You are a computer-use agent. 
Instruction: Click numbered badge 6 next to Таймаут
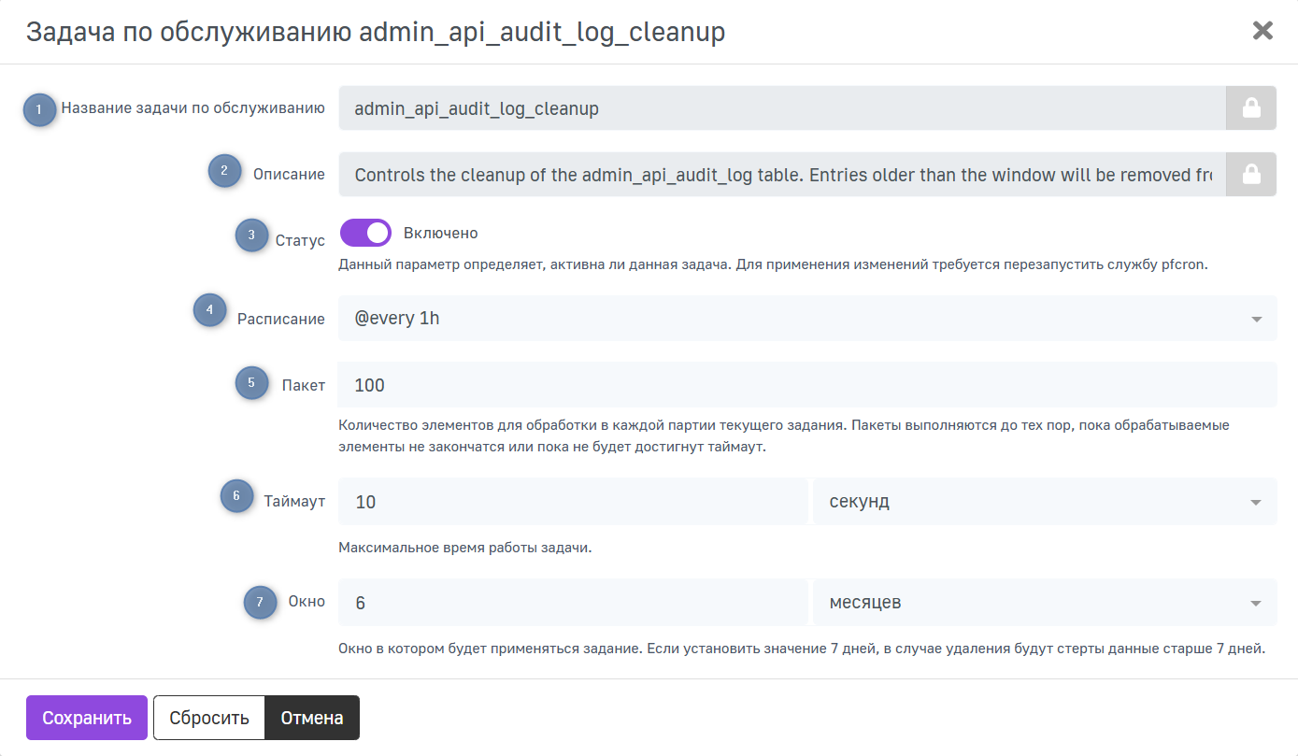pyautogui.click(x=237, y=495)
